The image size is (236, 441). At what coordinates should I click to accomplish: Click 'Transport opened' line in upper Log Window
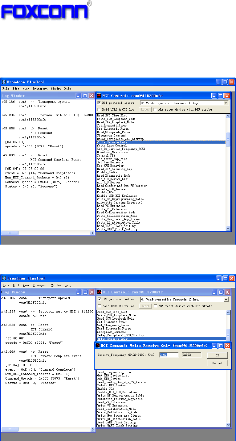coord(54,102)
